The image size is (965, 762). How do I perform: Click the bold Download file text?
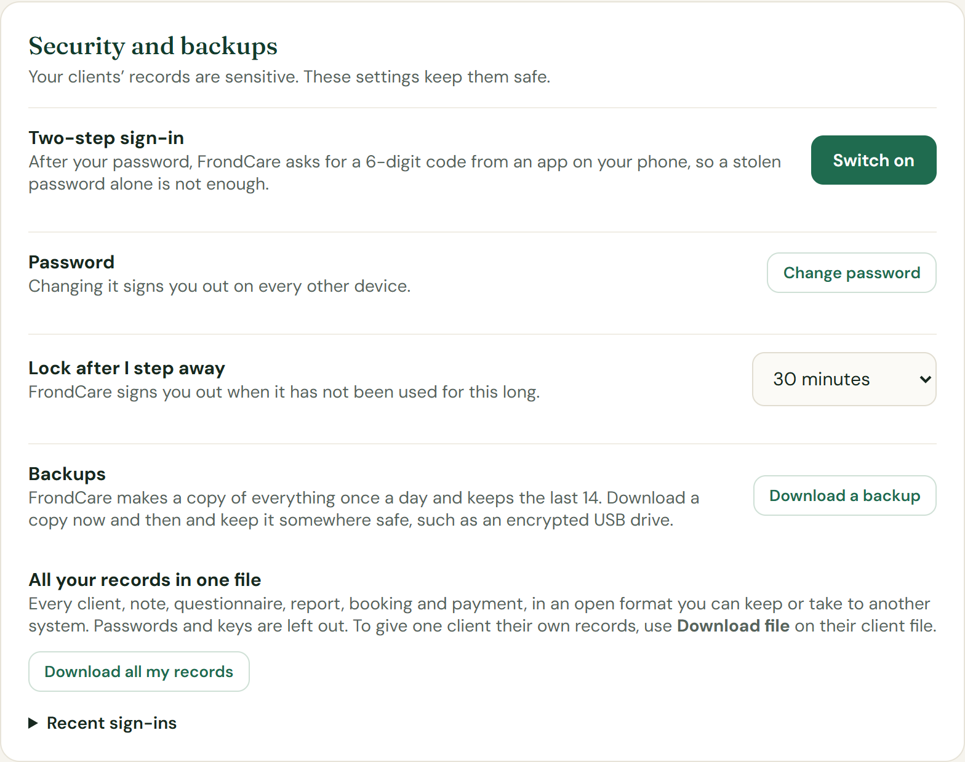pyautogui.click(x=733, y=626)
